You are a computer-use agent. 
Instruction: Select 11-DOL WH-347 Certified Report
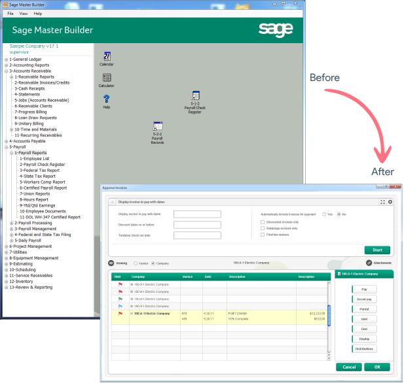tap(50, 218)
